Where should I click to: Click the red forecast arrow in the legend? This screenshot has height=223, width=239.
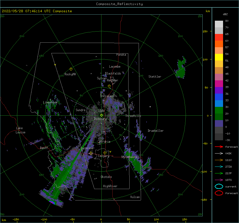219,147
